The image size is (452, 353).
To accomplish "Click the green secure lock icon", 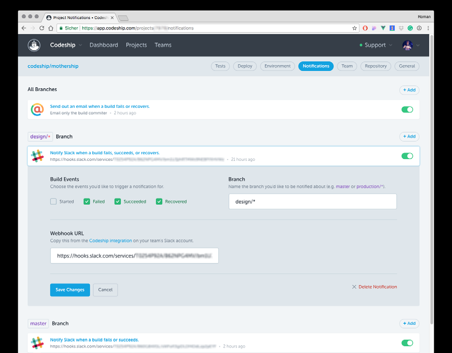I will pos(61,28).
